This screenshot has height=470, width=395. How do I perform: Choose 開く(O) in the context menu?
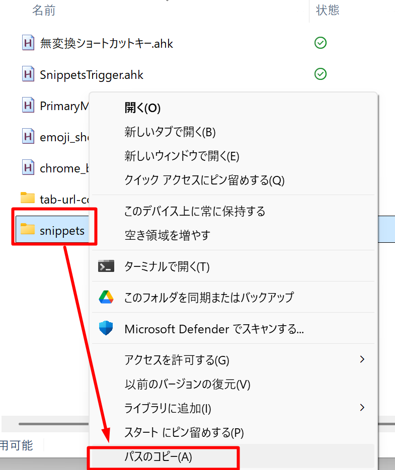point(142,108)
